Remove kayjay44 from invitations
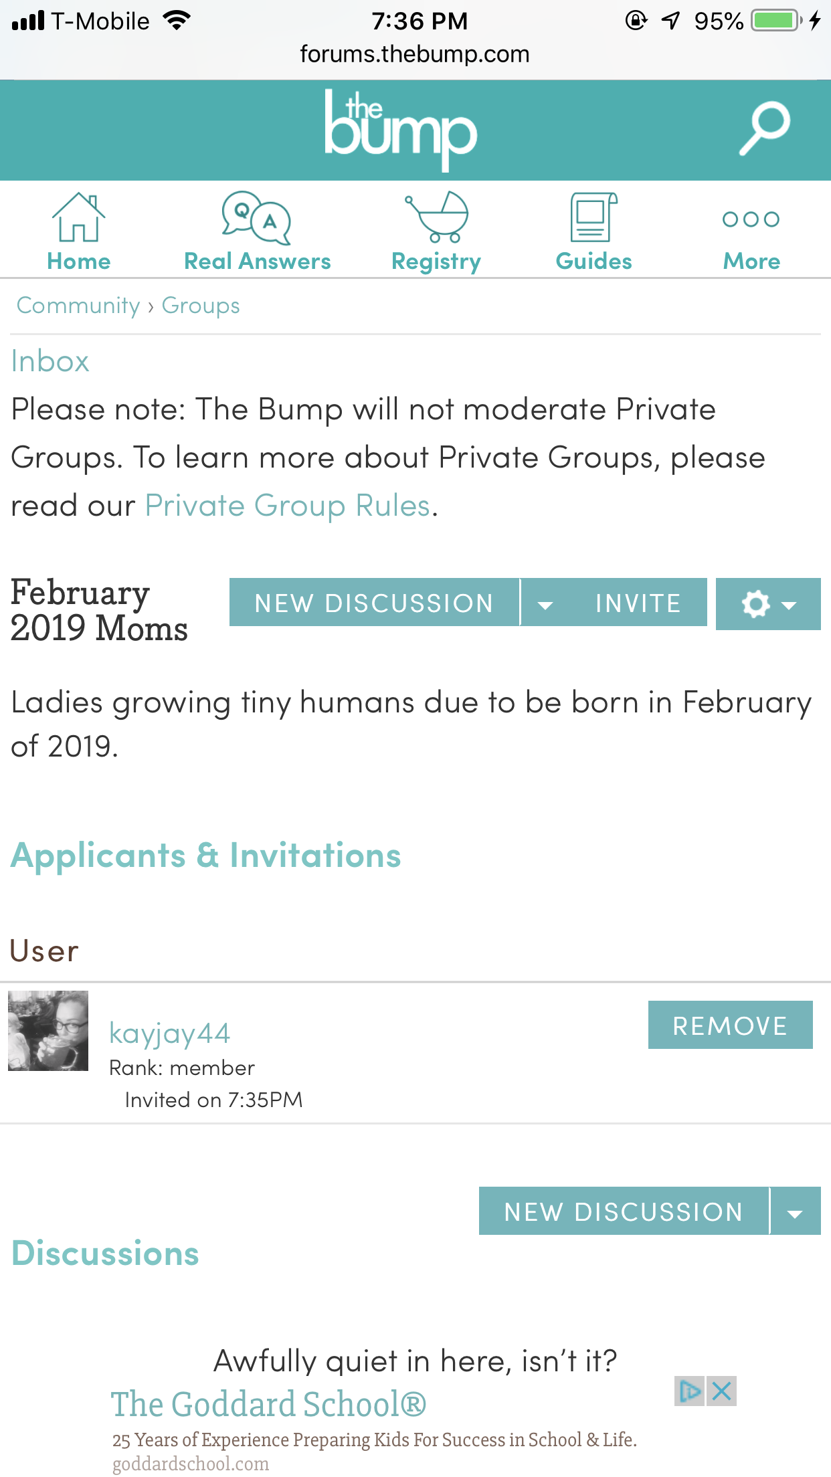Screen dimensions: 831x1477 tap(730, 1025)
